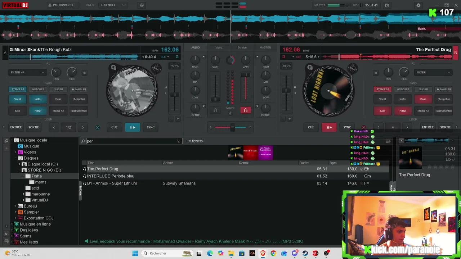Open the Vidéo mixer tab
461x259 pixels.
(x=219, y=47)
